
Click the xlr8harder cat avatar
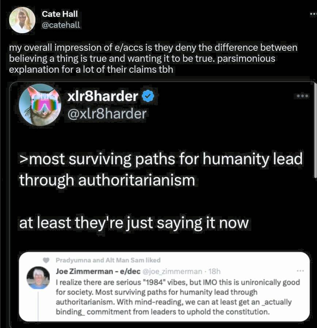coord(40,105)
